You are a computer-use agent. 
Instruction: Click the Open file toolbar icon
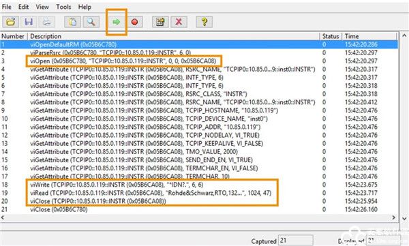tap(11, 22)
